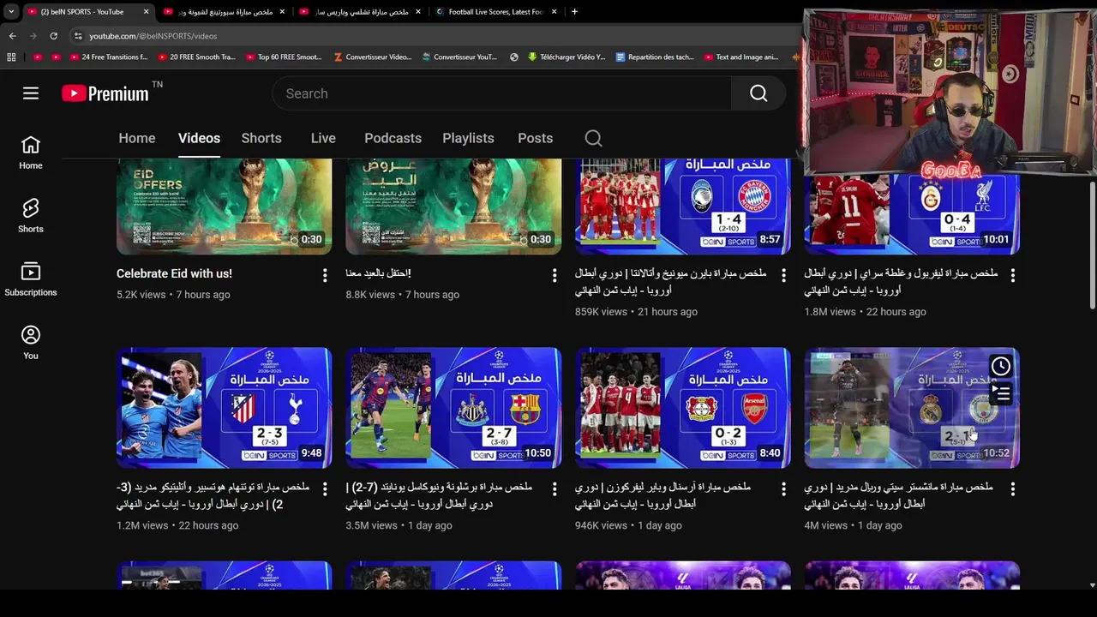Click Add to queue icon on Real Madrid thumbnail
Image resolution: width=1097 pixels, height=617 pixels.
click(1001, 393)
